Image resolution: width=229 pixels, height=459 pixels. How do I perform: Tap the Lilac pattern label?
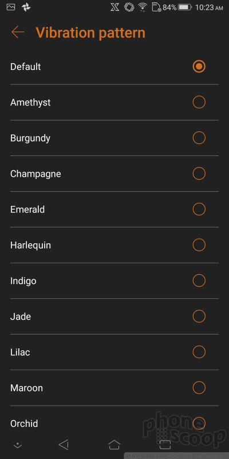click(x=20, y=352)
